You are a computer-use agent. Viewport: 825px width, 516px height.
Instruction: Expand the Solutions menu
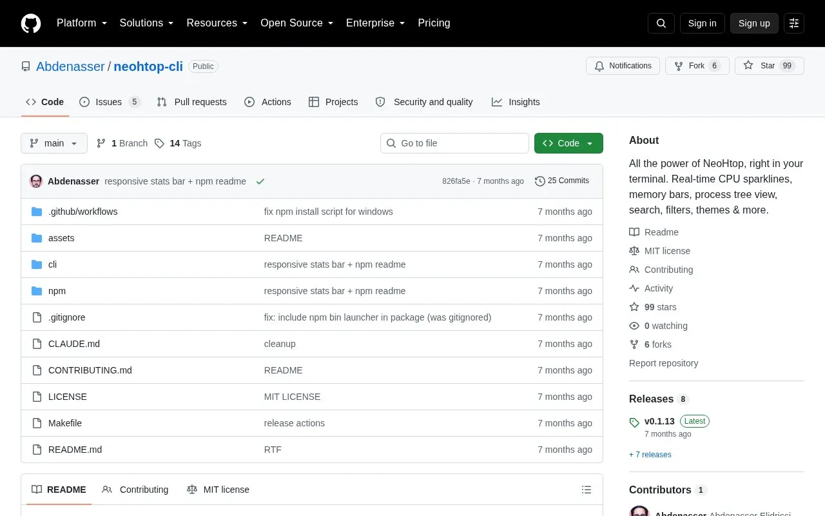point(147,23)
